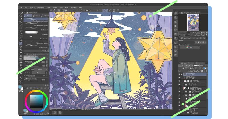
Task: Hide the レイヤー 129 Soft light layer
Action: click(180, 78)
